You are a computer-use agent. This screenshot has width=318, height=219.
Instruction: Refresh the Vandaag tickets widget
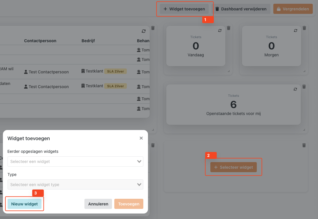coord(220,30)
